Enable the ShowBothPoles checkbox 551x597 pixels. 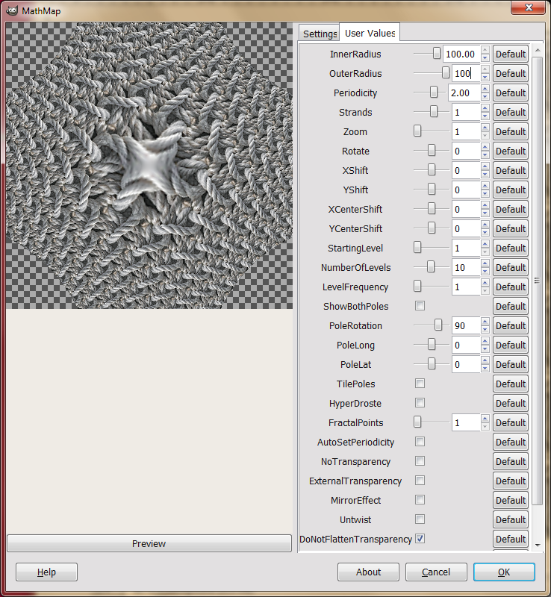tap(420, 306)
